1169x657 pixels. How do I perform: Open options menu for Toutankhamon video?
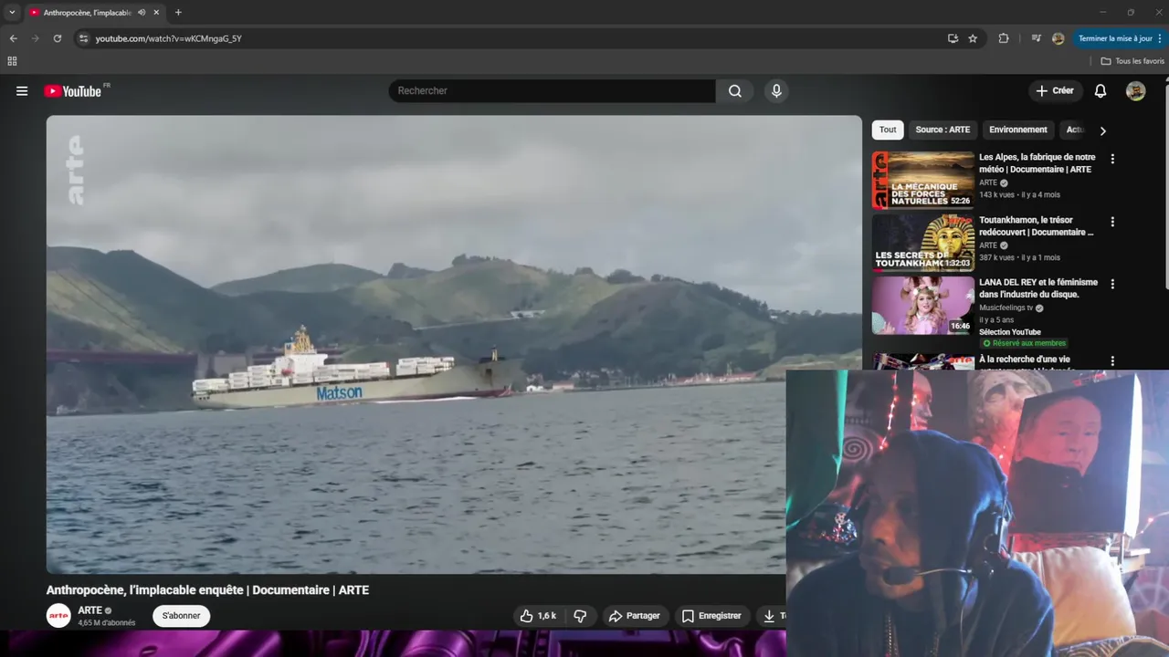[1112, 222]
